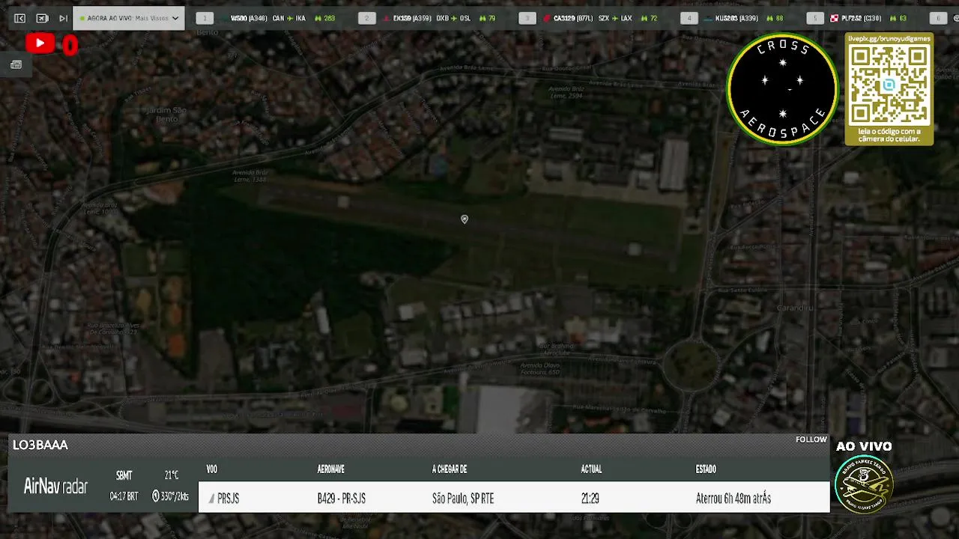Click the Carandiru map label
This screenshot has width=959, height=539.
(x=795, y=308)
